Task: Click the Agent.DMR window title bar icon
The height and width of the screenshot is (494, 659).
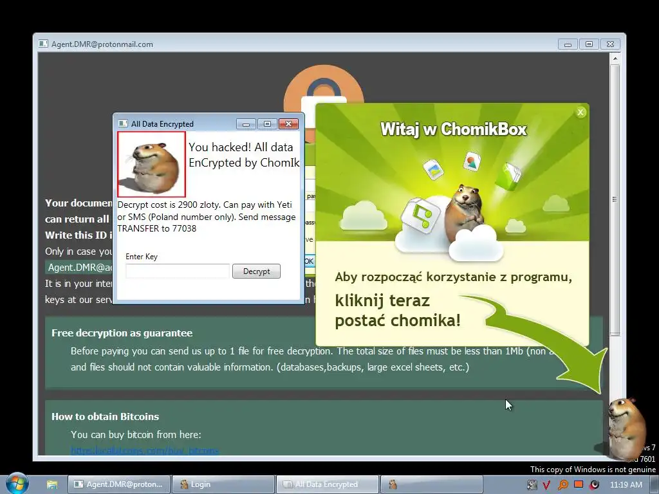Action: pos(43,44)
